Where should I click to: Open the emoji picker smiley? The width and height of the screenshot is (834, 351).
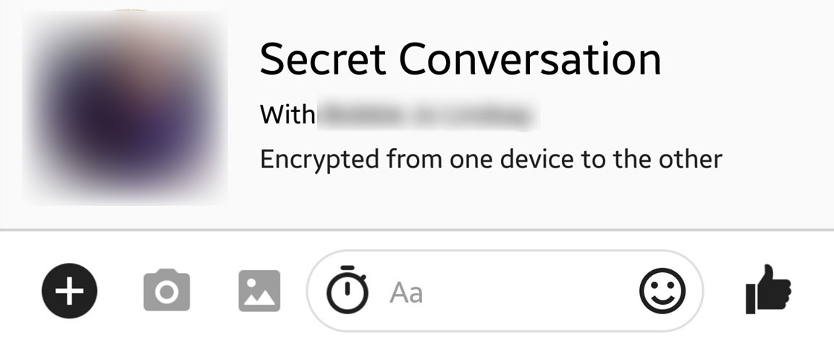tap(662, 290)
